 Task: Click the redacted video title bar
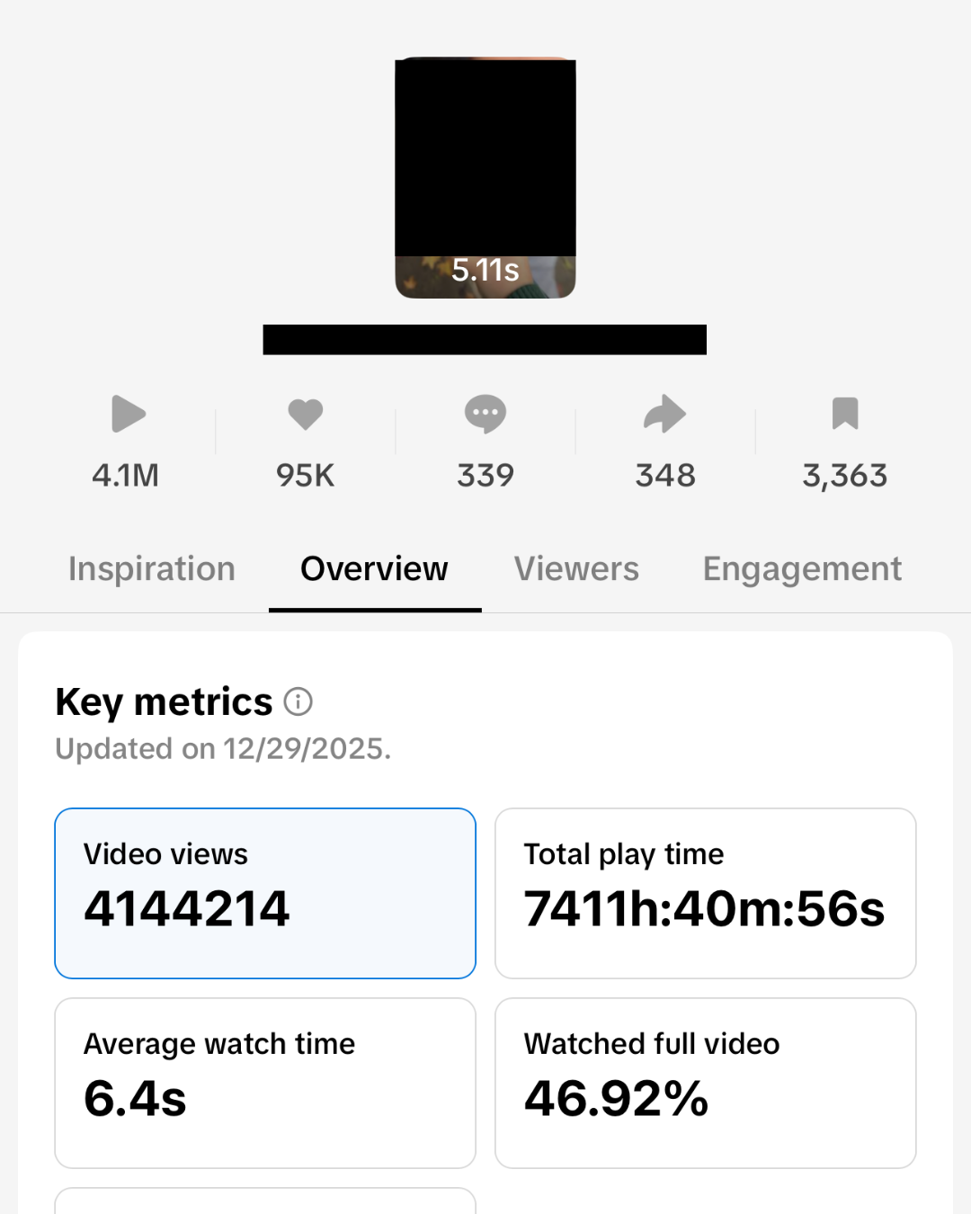point(485,340)
